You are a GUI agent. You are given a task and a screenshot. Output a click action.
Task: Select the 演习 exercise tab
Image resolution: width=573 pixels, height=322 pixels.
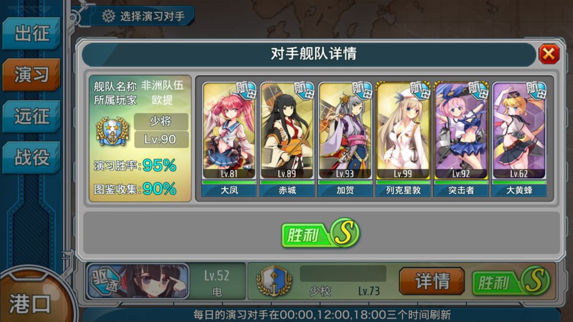32,74
